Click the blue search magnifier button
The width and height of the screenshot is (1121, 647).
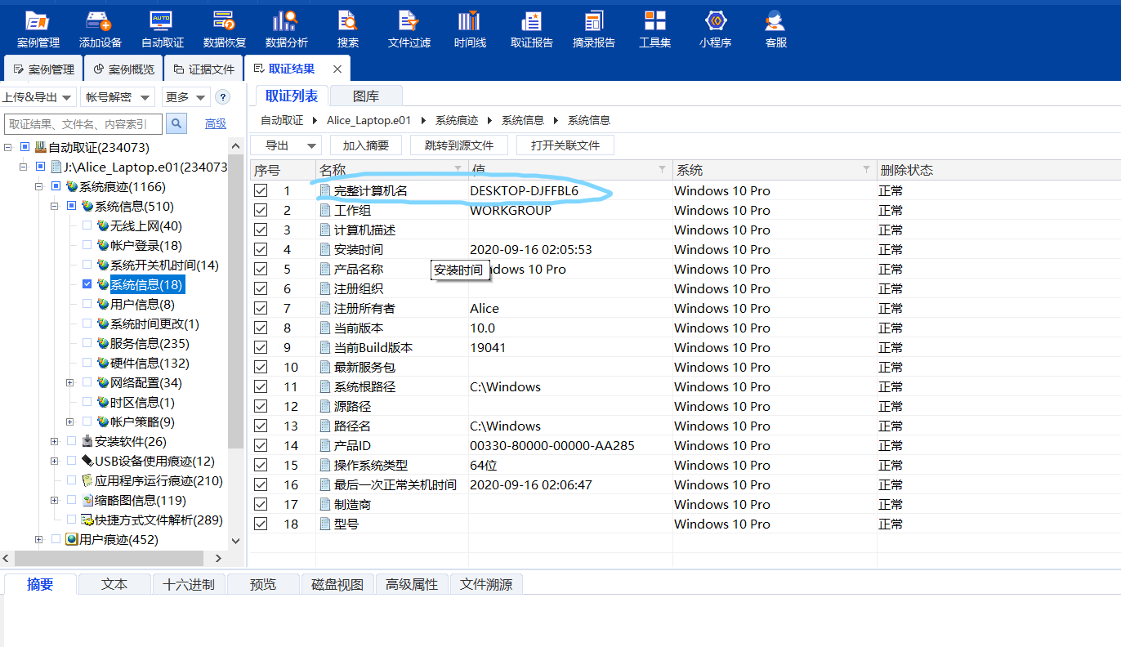point(176,123)
